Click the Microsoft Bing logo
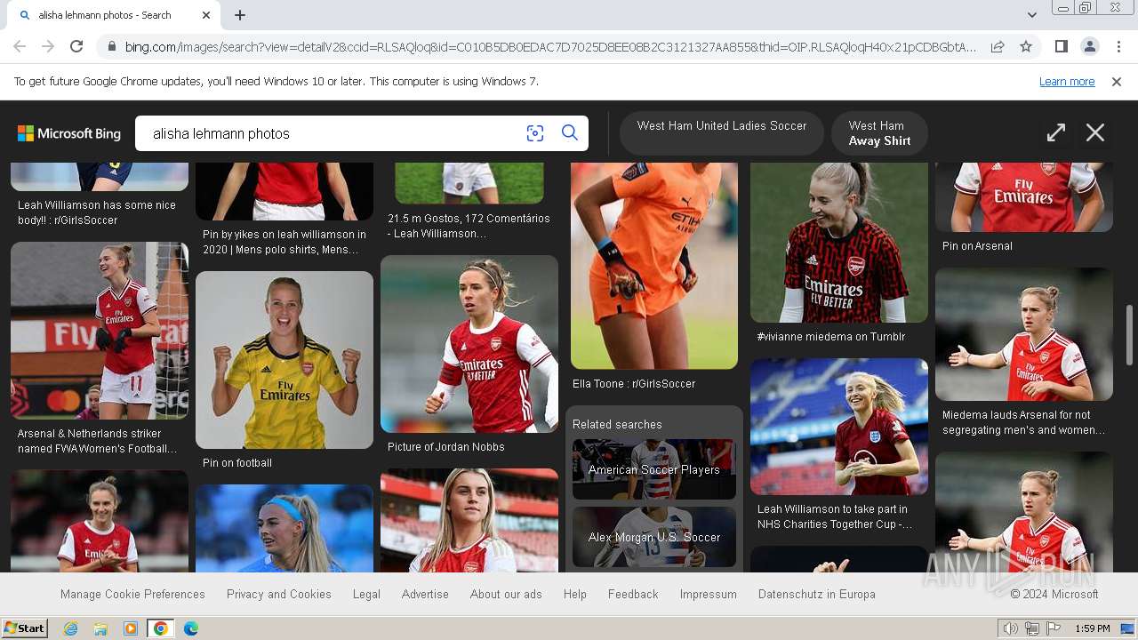 click(69, 133)
